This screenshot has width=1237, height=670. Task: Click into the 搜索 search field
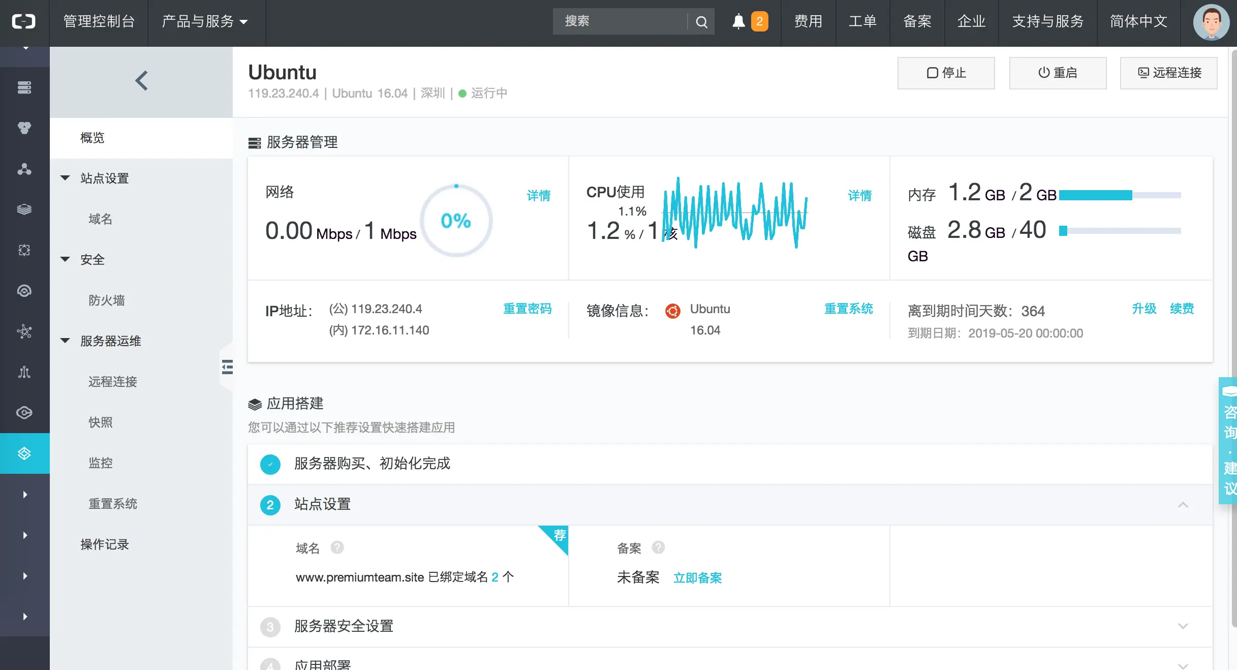coord(620,21)
